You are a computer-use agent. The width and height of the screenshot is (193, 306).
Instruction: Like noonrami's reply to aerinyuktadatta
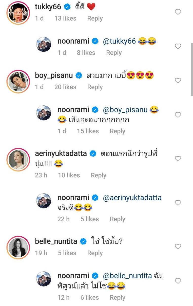click(178, 203)
